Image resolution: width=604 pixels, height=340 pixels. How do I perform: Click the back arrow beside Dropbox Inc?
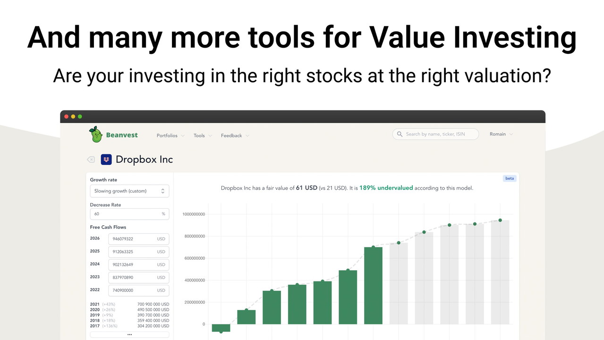(91, 160)
